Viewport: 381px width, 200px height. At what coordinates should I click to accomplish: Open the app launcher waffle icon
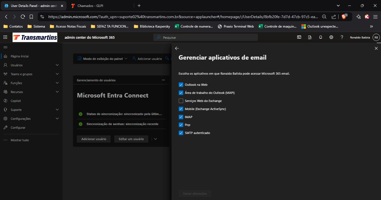5,37
